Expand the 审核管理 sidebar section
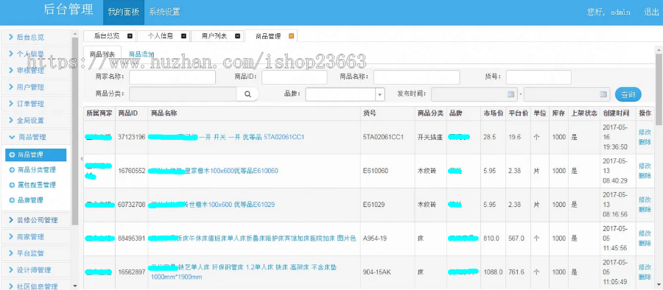 pyautogui.click(x=36, y=70)
